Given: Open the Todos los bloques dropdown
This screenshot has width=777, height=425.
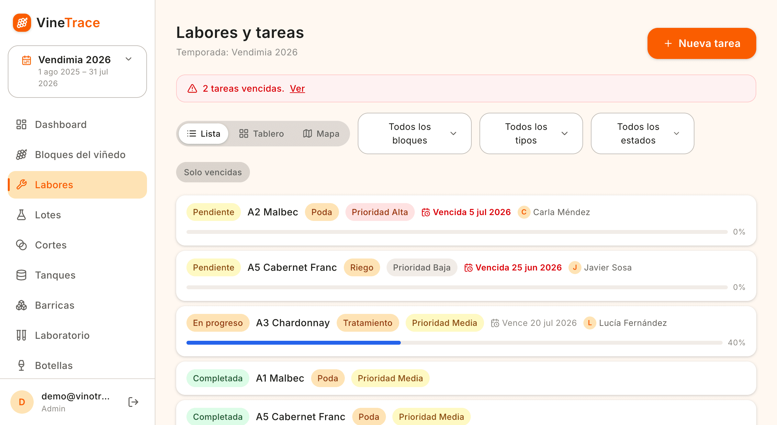Looking at the screenshot, I should tap(415, 133).
